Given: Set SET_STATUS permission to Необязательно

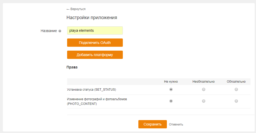Looking at the screenshot, I should click(204, 89).
